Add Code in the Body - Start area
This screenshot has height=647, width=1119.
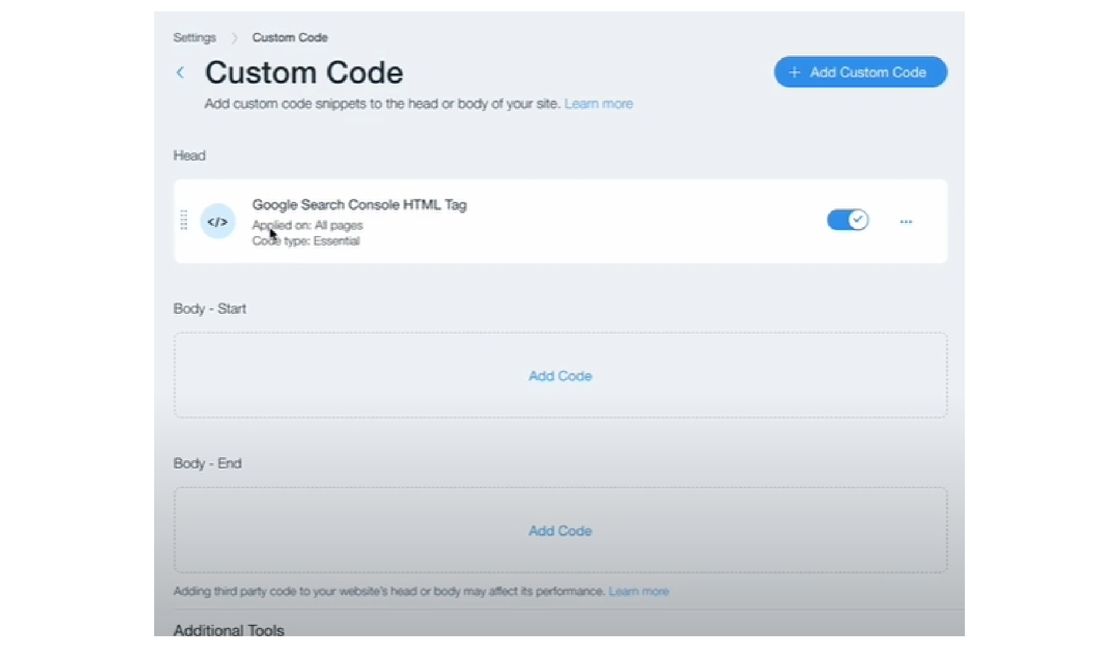[x=559, y=376]
